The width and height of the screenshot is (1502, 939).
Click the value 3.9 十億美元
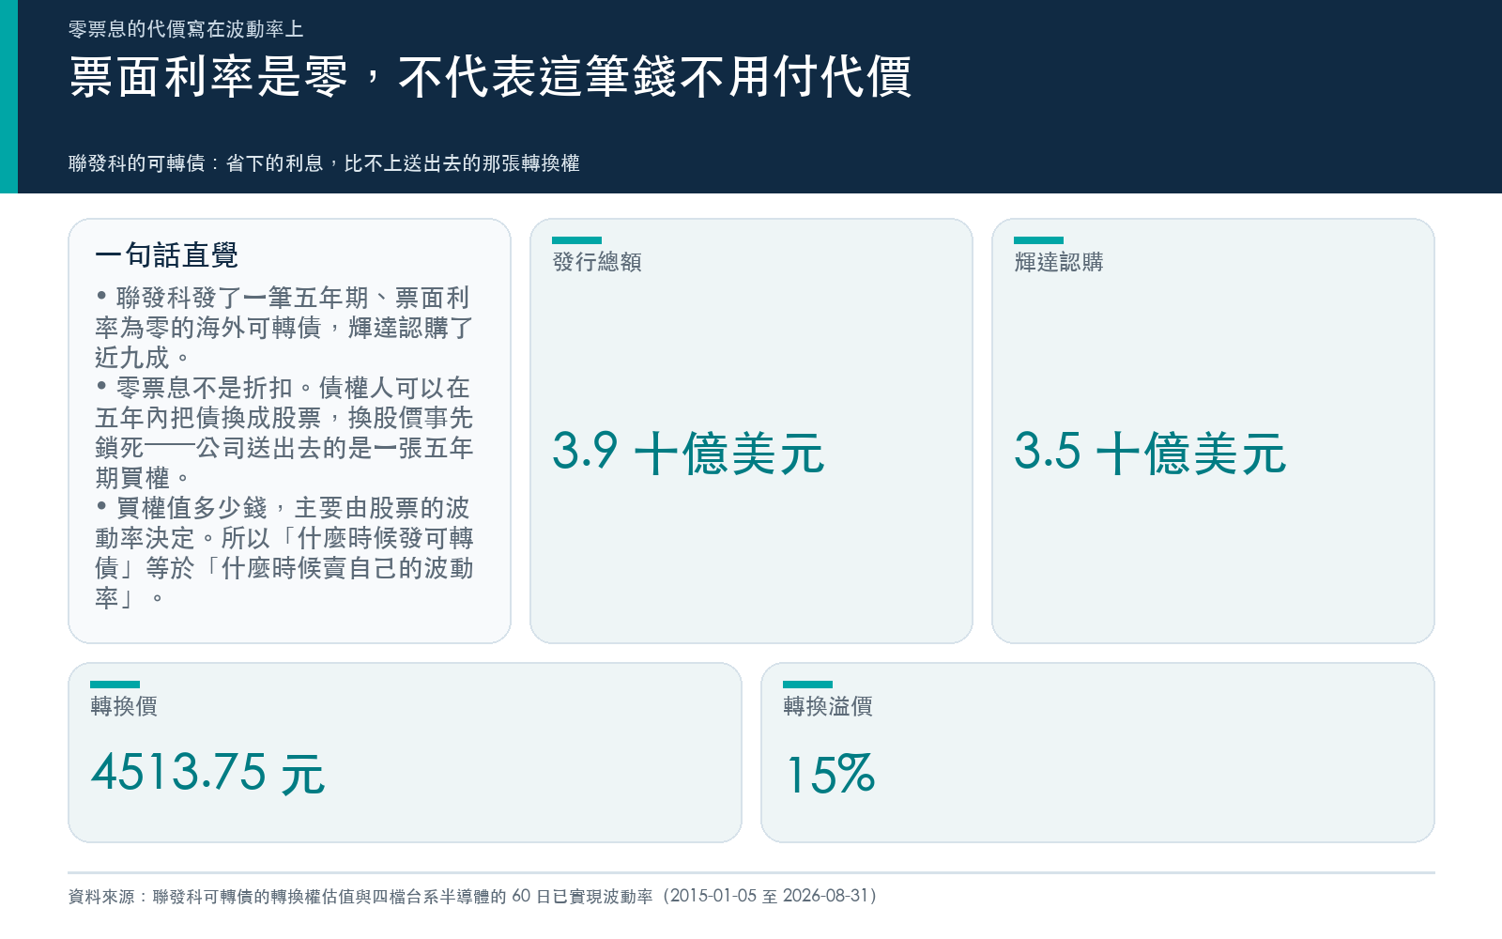click(688, 453)
